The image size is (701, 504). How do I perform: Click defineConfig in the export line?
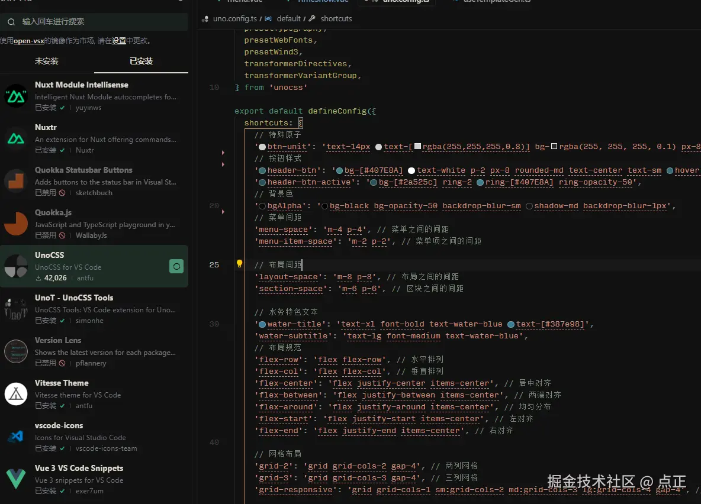click(337, 111)
